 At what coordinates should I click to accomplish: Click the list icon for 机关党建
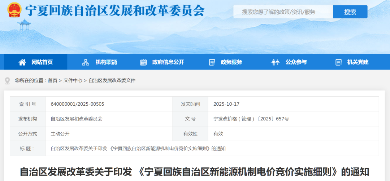click(338, 62)
